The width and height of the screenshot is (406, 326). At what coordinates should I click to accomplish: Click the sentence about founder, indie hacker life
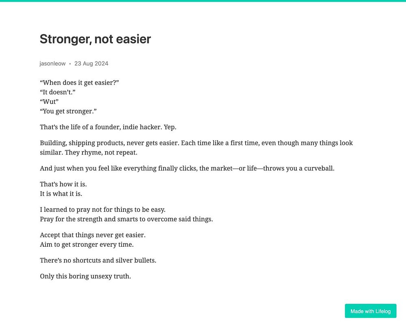pos(108,127)
